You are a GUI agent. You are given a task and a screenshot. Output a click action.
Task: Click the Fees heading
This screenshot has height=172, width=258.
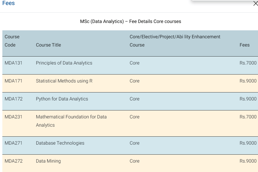click(x=9, y=3)
